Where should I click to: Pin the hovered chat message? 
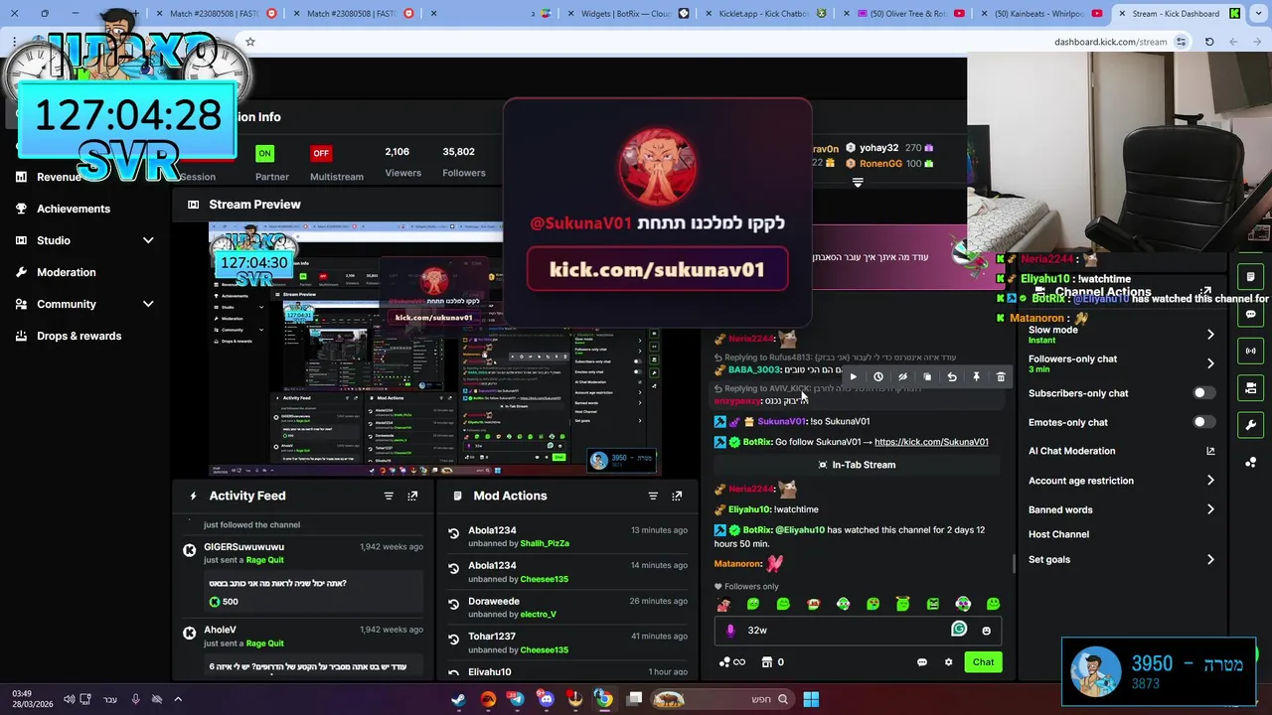pos(976,376)
